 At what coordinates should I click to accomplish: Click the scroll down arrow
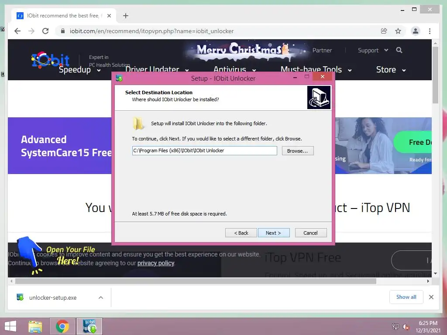pos(435,273)
